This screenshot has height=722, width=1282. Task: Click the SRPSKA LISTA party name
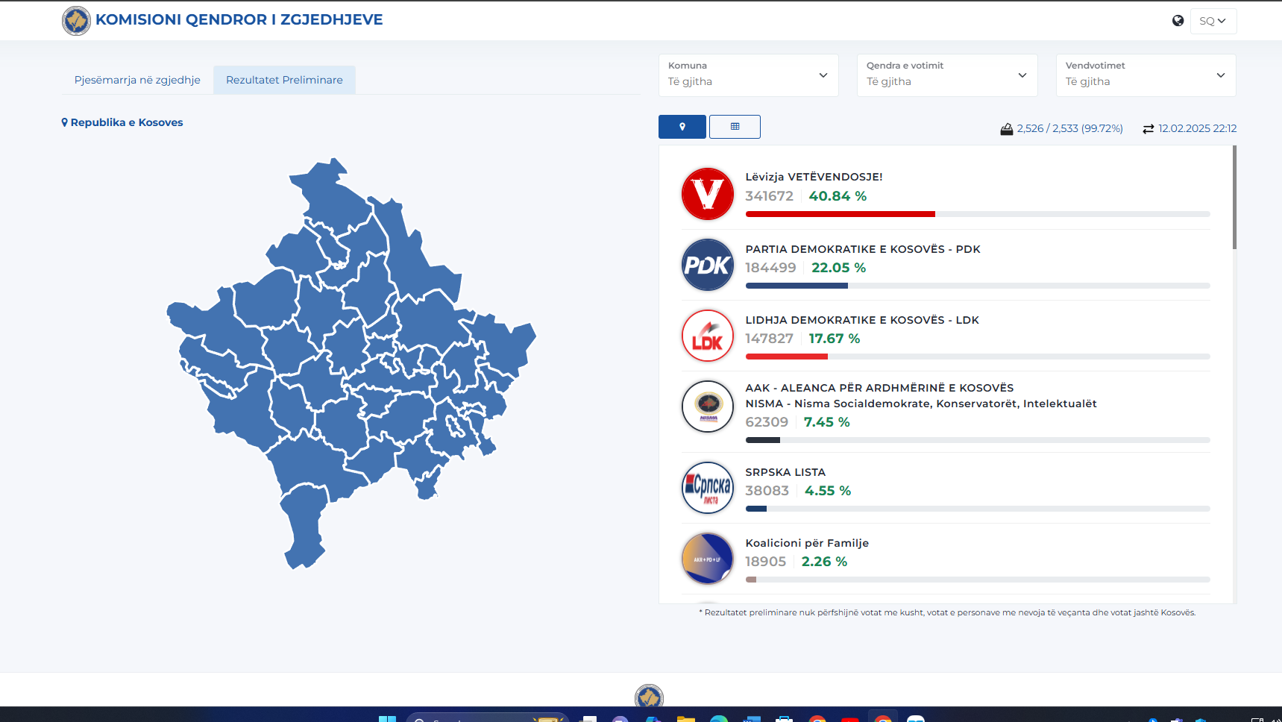(x=785, y=472)
